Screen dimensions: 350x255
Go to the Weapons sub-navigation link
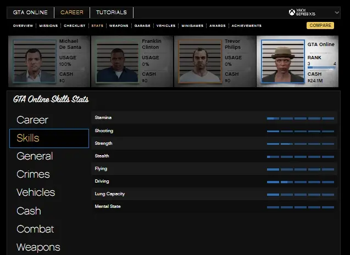(x=119, y=26)
